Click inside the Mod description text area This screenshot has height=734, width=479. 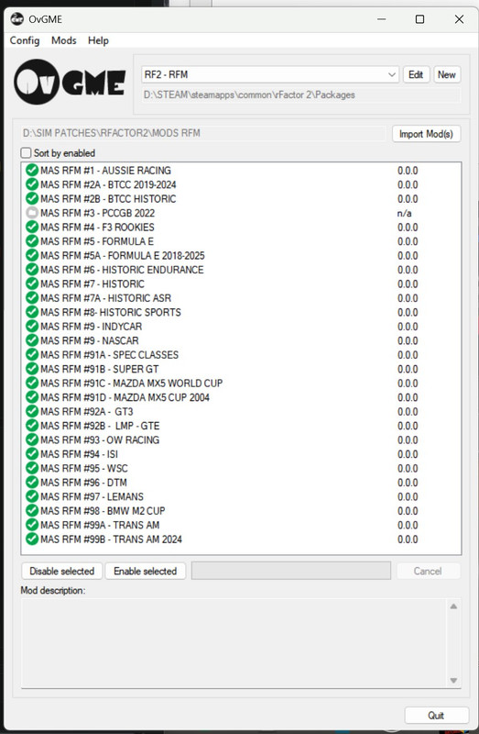tap(234, 644)
